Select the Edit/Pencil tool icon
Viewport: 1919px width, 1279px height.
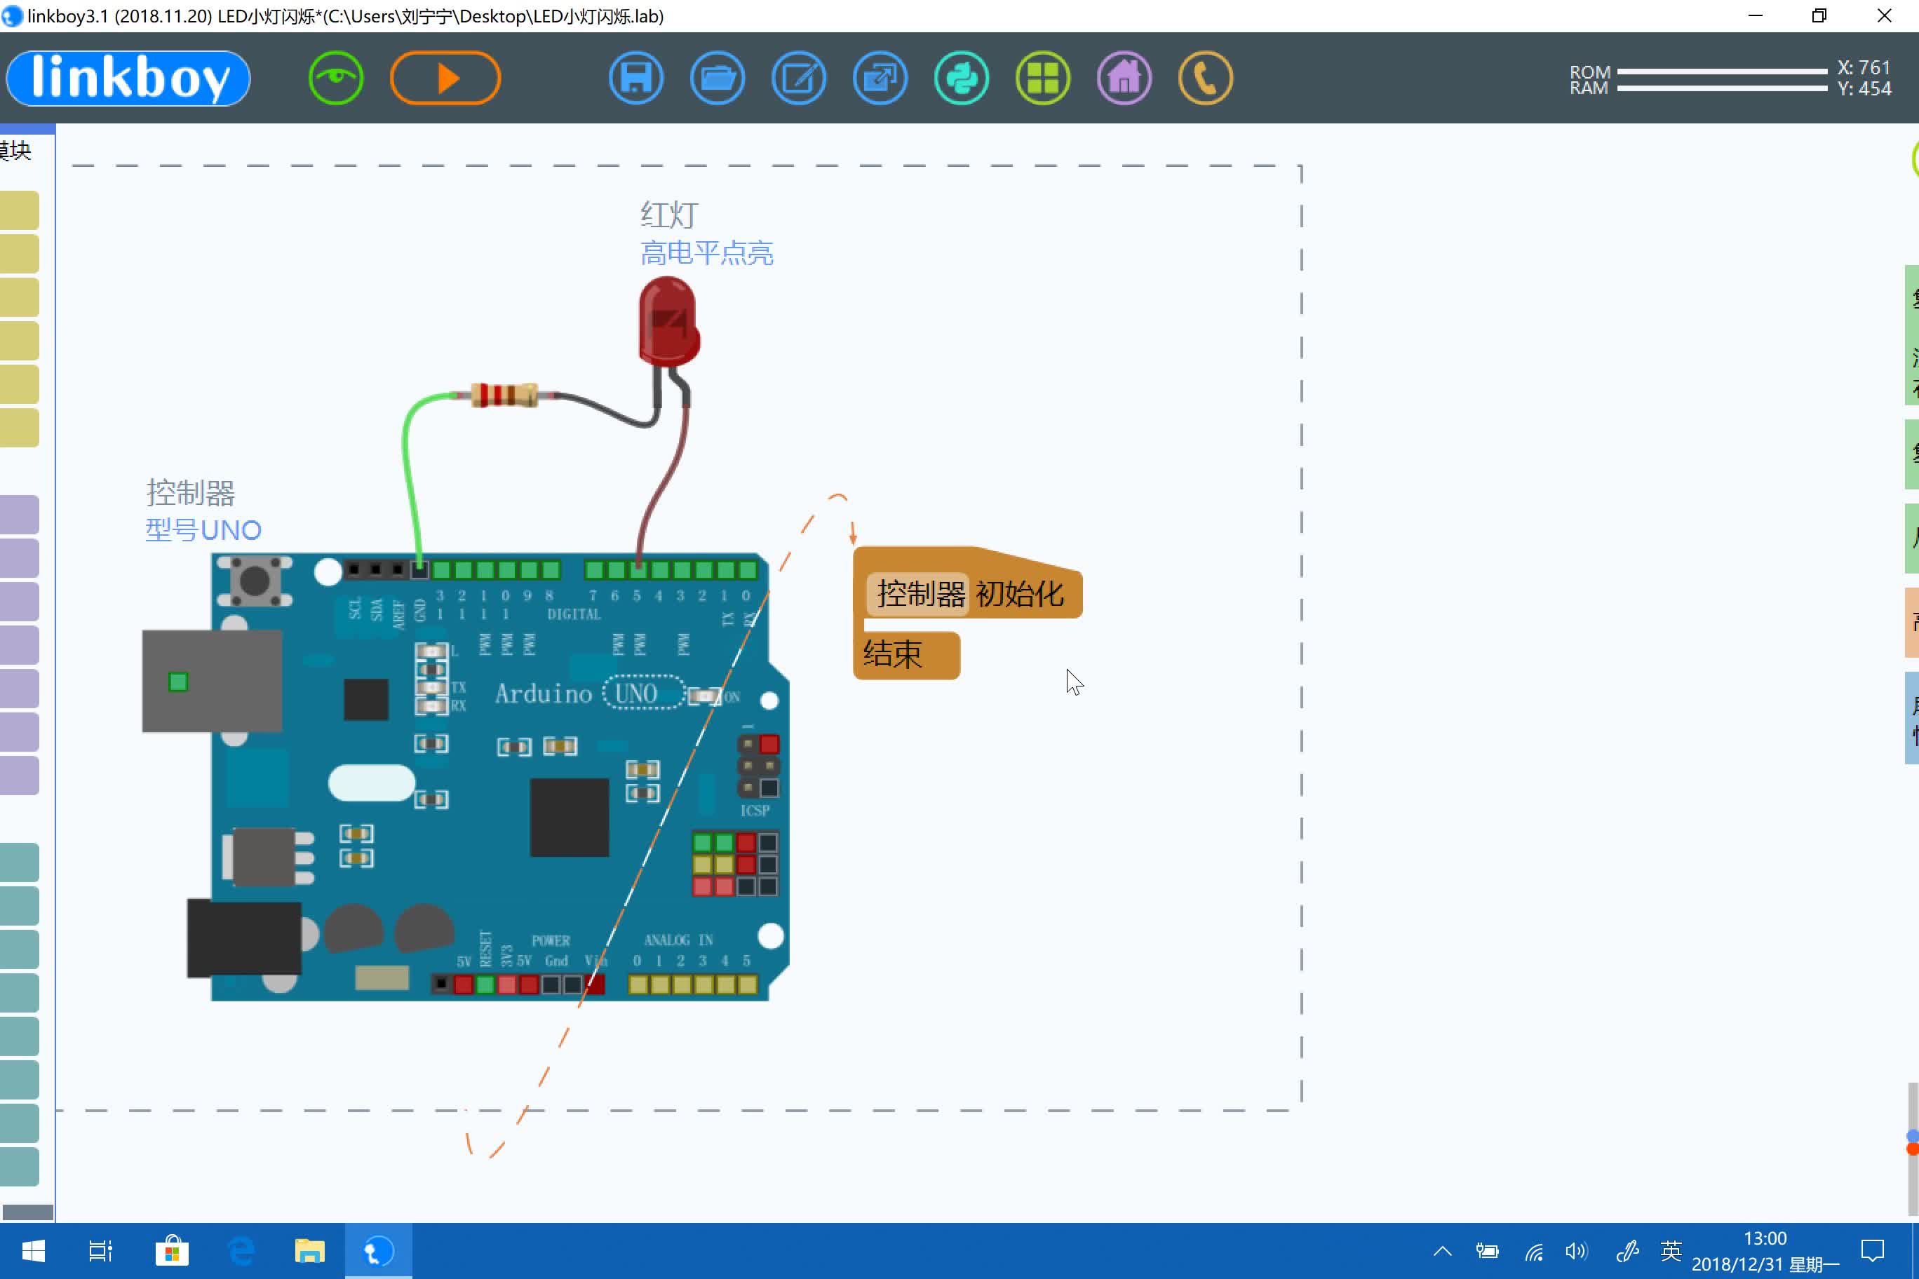coord(800,77)
